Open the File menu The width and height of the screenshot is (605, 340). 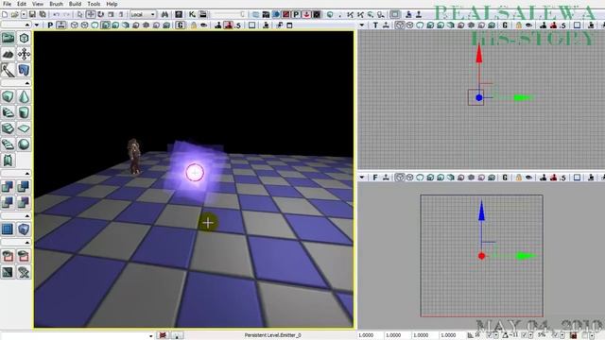(x=7, y=4)
